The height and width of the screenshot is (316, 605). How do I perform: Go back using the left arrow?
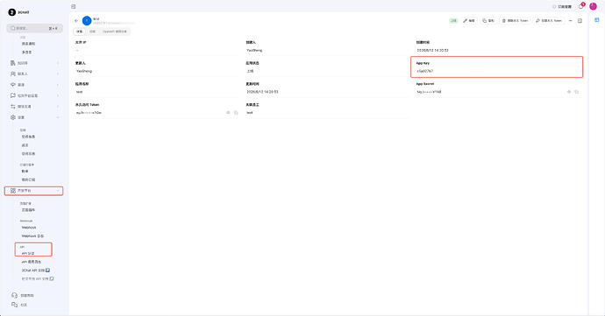point(76,21)
